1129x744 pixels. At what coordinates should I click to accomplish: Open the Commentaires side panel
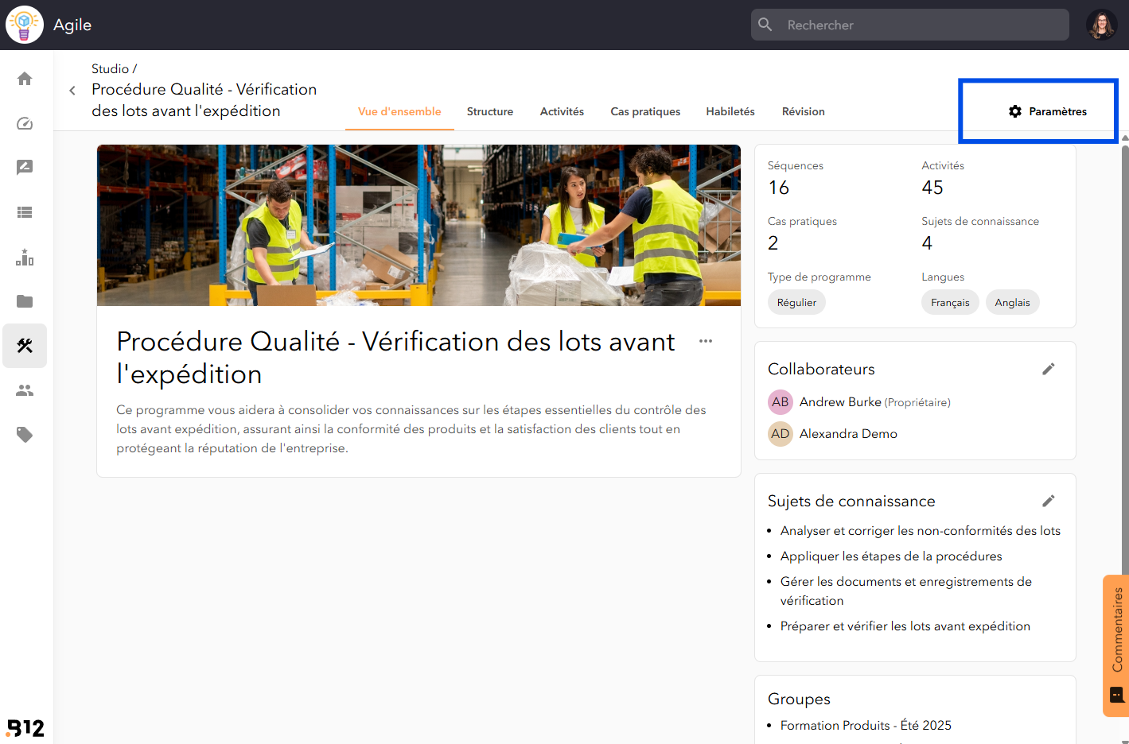click(x=1116, y=645)
